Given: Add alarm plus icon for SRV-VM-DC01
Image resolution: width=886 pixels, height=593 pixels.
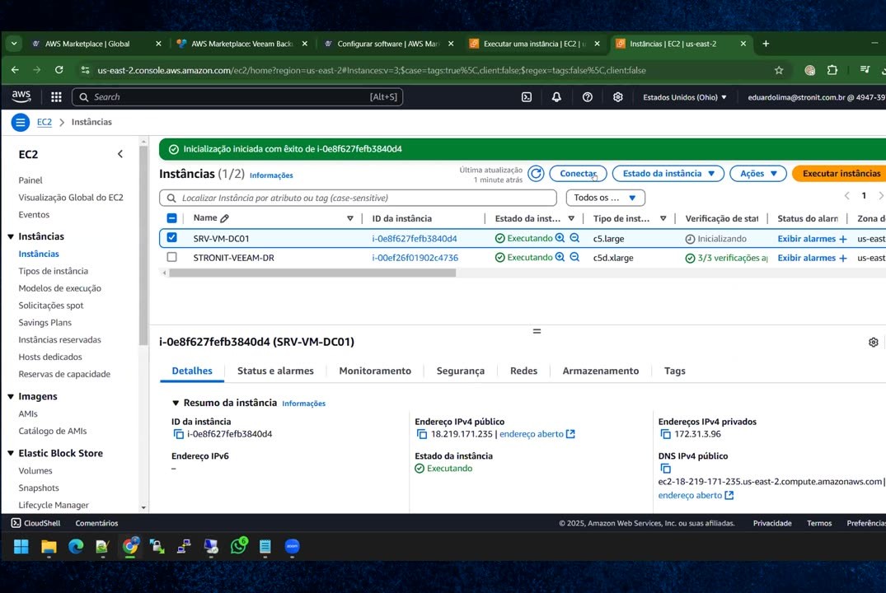Looking at the screenshot, I should [843, 239].
